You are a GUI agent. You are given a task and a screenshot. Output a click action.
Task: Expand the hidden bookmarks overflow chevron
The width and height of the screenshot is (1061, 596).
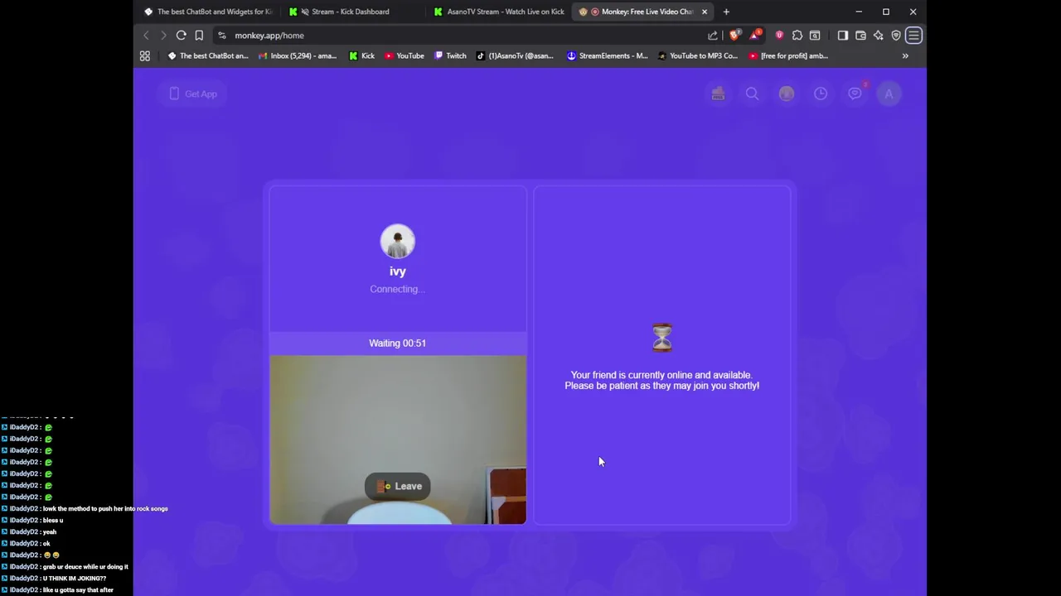tap(905, 55)
